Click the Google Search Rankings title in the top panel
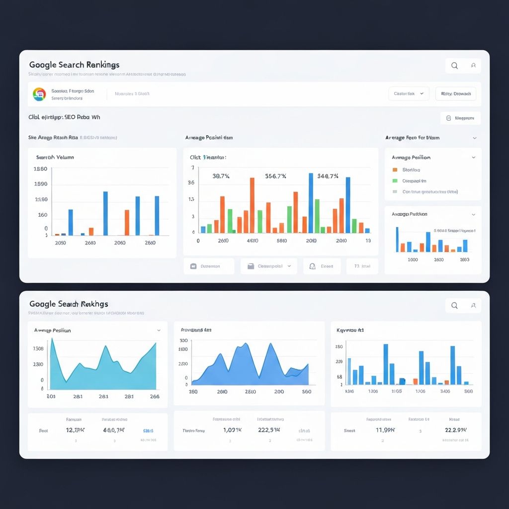The image size is (509, 509). (75, 65)
